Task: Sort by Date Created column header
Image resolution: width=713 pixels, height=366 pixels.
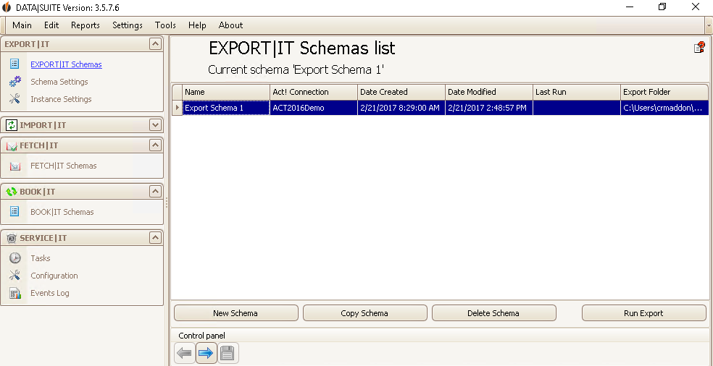Action: pos(401,92)
